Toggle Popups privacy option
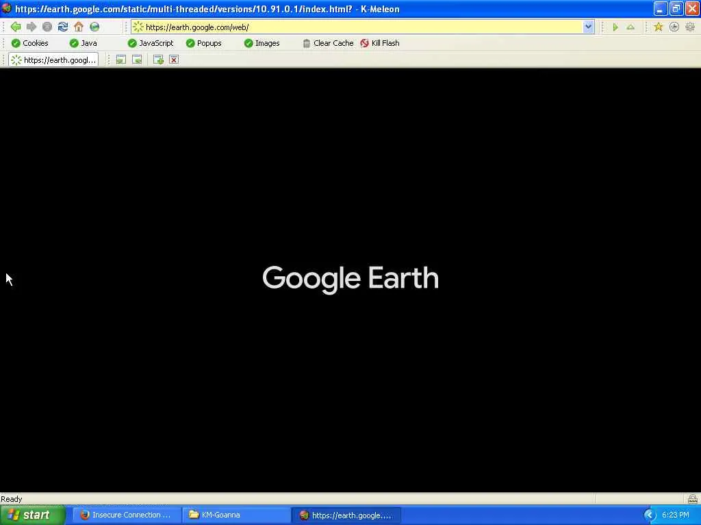701x525 pixels. 204,43
